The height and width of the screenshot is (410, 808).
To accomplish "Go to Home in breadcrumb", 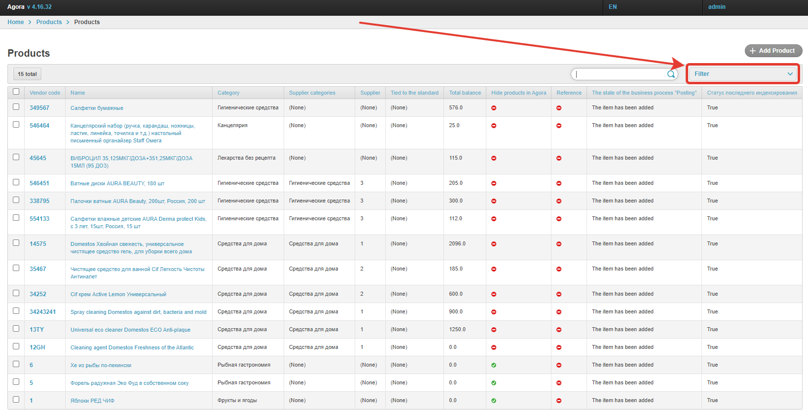I will click(16, 22).
